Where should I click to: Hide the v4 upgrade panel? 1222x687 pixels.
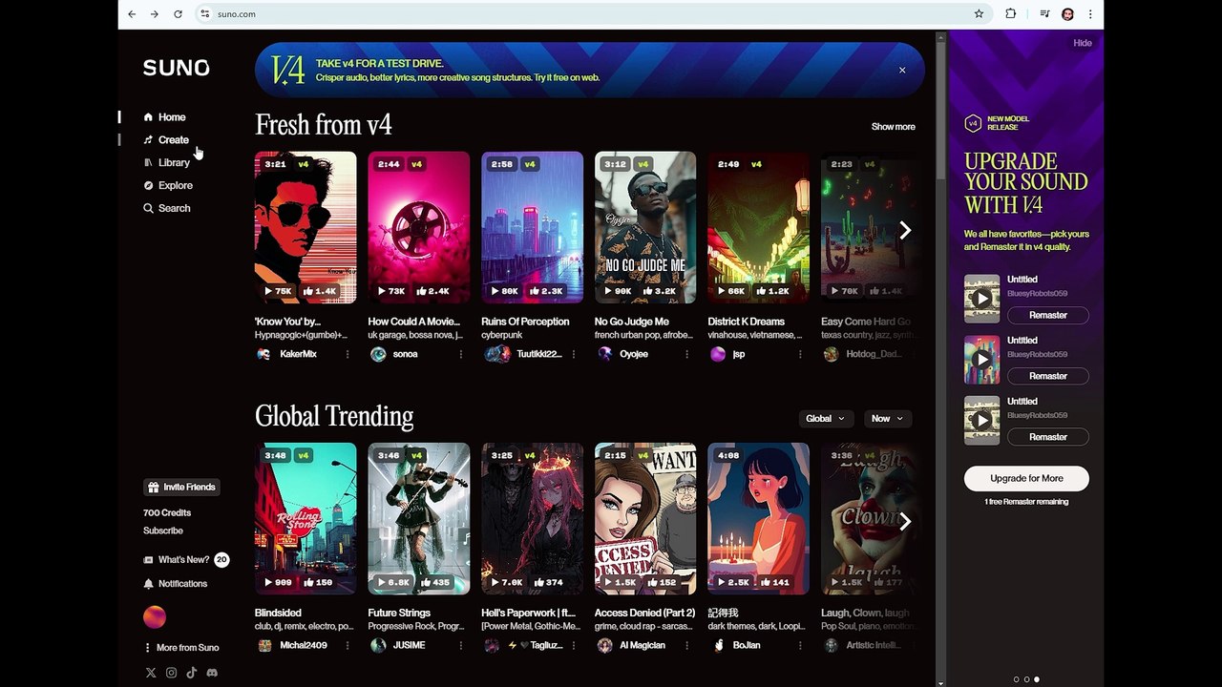1083,43
